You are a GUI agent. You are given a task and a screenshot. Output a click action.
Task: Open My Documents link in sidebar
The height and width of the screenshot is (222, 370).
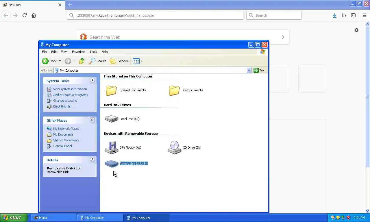[x=63, y=134]
